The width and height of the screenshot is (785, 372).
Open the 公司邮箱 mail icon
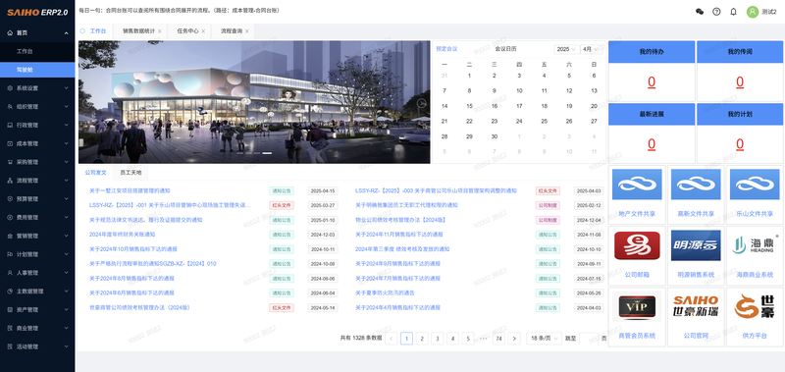coord(637,245)
